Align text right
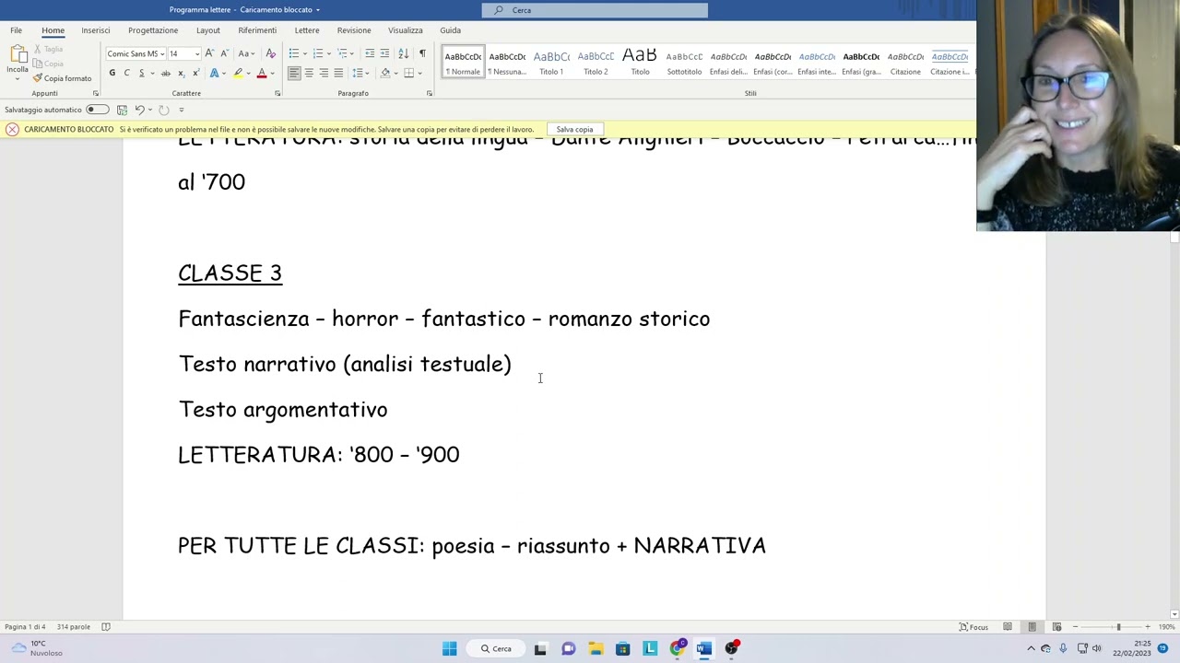 [x=324, y=73]
